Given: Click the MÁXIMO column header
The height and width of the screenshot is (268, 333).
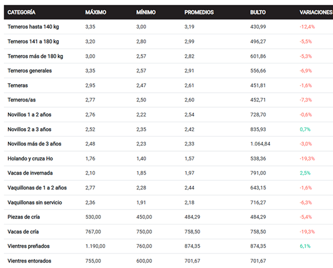Looking at the screenshot, I should click(x=96, y=12).
